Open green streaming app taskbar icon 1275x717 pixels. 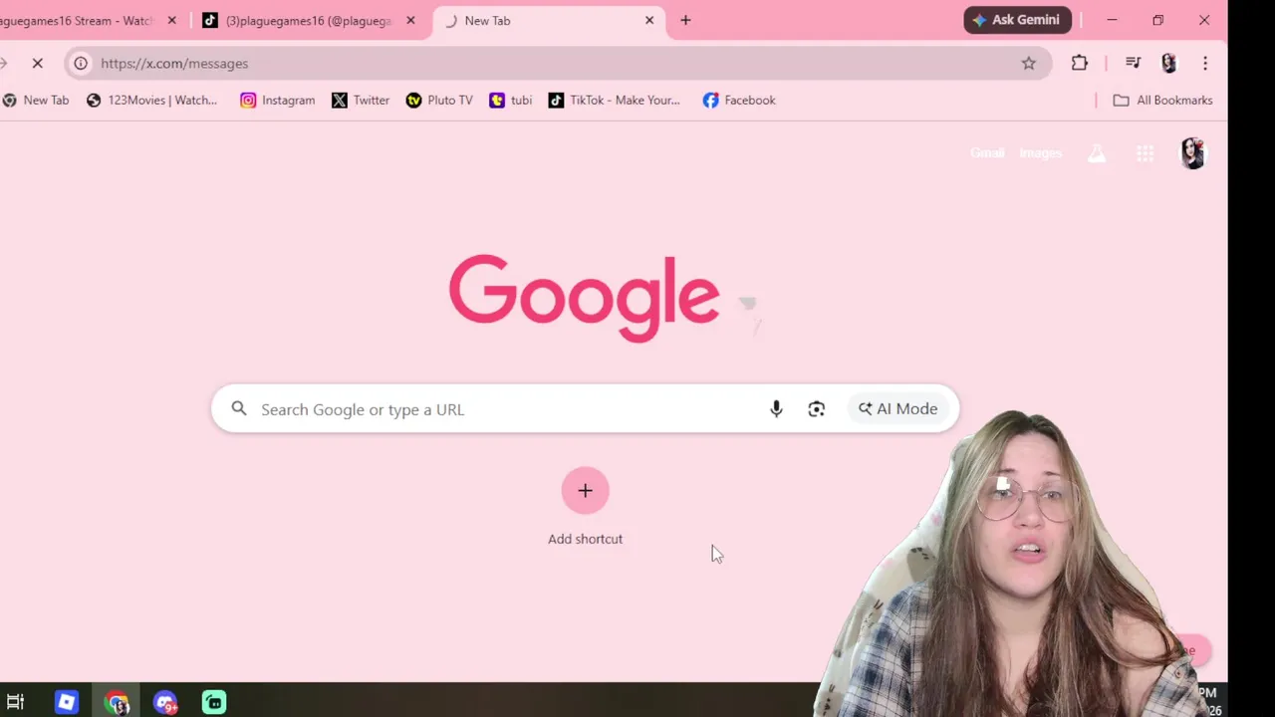pyautogui.click(x=214, y=702)
